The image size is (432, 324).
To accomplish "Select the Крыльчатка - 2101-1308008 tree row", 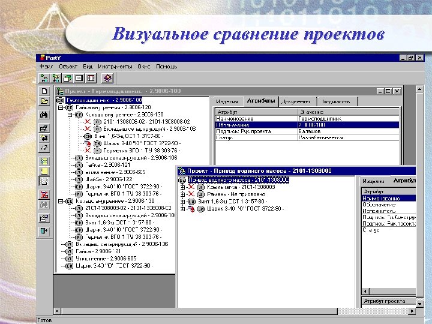I will click(241, 187).
